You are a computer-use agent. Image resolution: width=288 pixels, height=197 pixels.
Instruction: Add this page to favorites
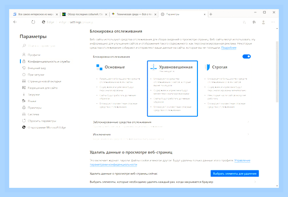[244, 22]
